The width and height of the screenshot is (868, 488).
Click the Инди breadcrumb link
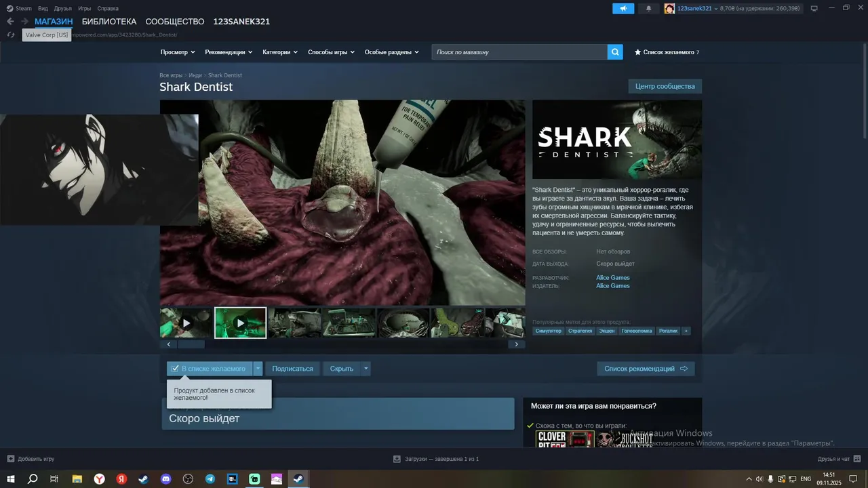tap(195, 75)
